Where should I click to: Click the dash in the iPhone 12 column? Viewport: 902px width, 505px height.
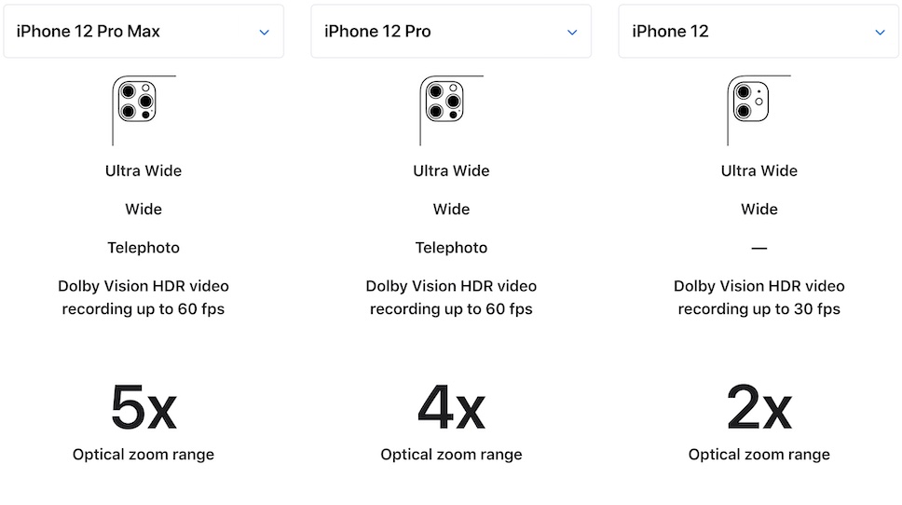tap(758, 248)
